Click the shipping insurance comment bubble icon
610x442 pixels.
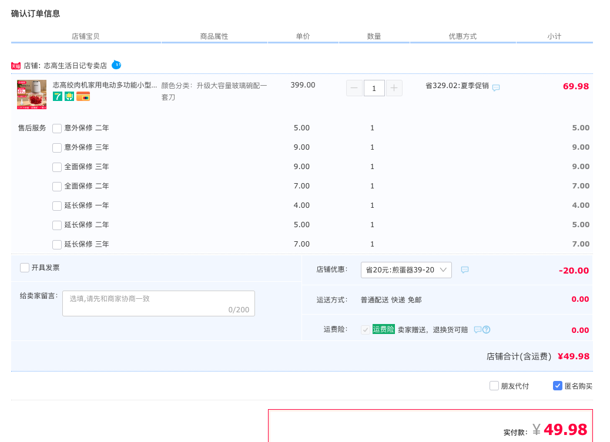coord(478,330)
